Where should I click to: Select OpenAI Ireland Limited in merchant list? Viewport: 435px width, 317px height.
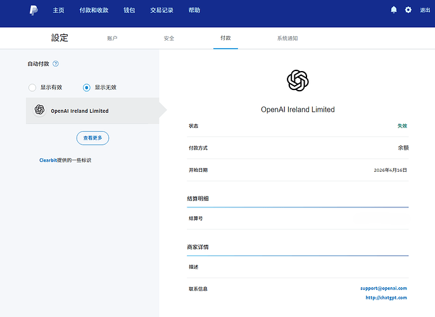92,110
